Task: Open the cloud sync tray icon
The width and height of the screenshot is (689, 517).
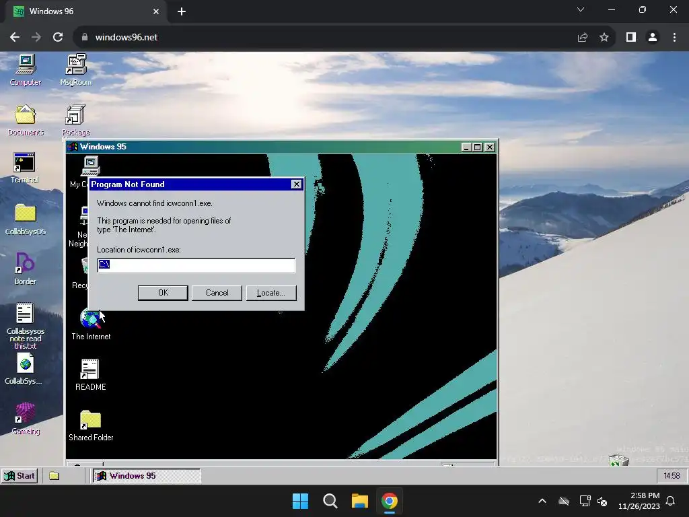Action: (x=564, y=501)
